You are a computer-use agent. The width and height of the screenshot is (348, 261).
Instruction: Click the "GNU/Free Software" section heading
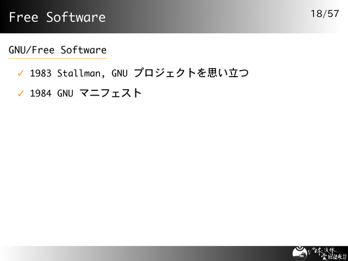pyautogui.click(x=57, y=50)
